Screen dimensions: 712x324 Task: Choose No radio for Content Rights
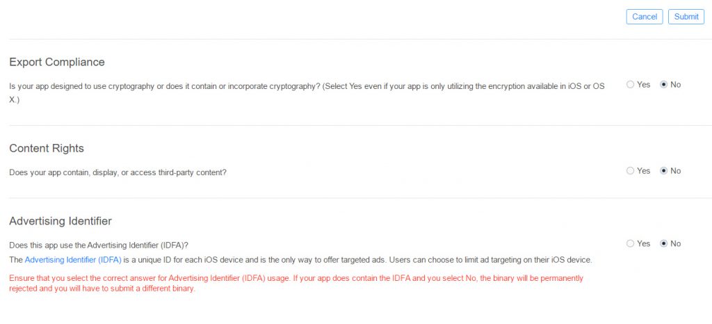pos(663,170)
